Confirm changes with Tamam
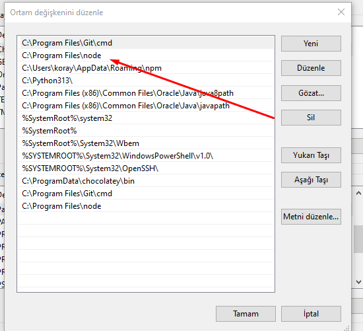Screen dimensions: 363x331 (x=246, y=314)
